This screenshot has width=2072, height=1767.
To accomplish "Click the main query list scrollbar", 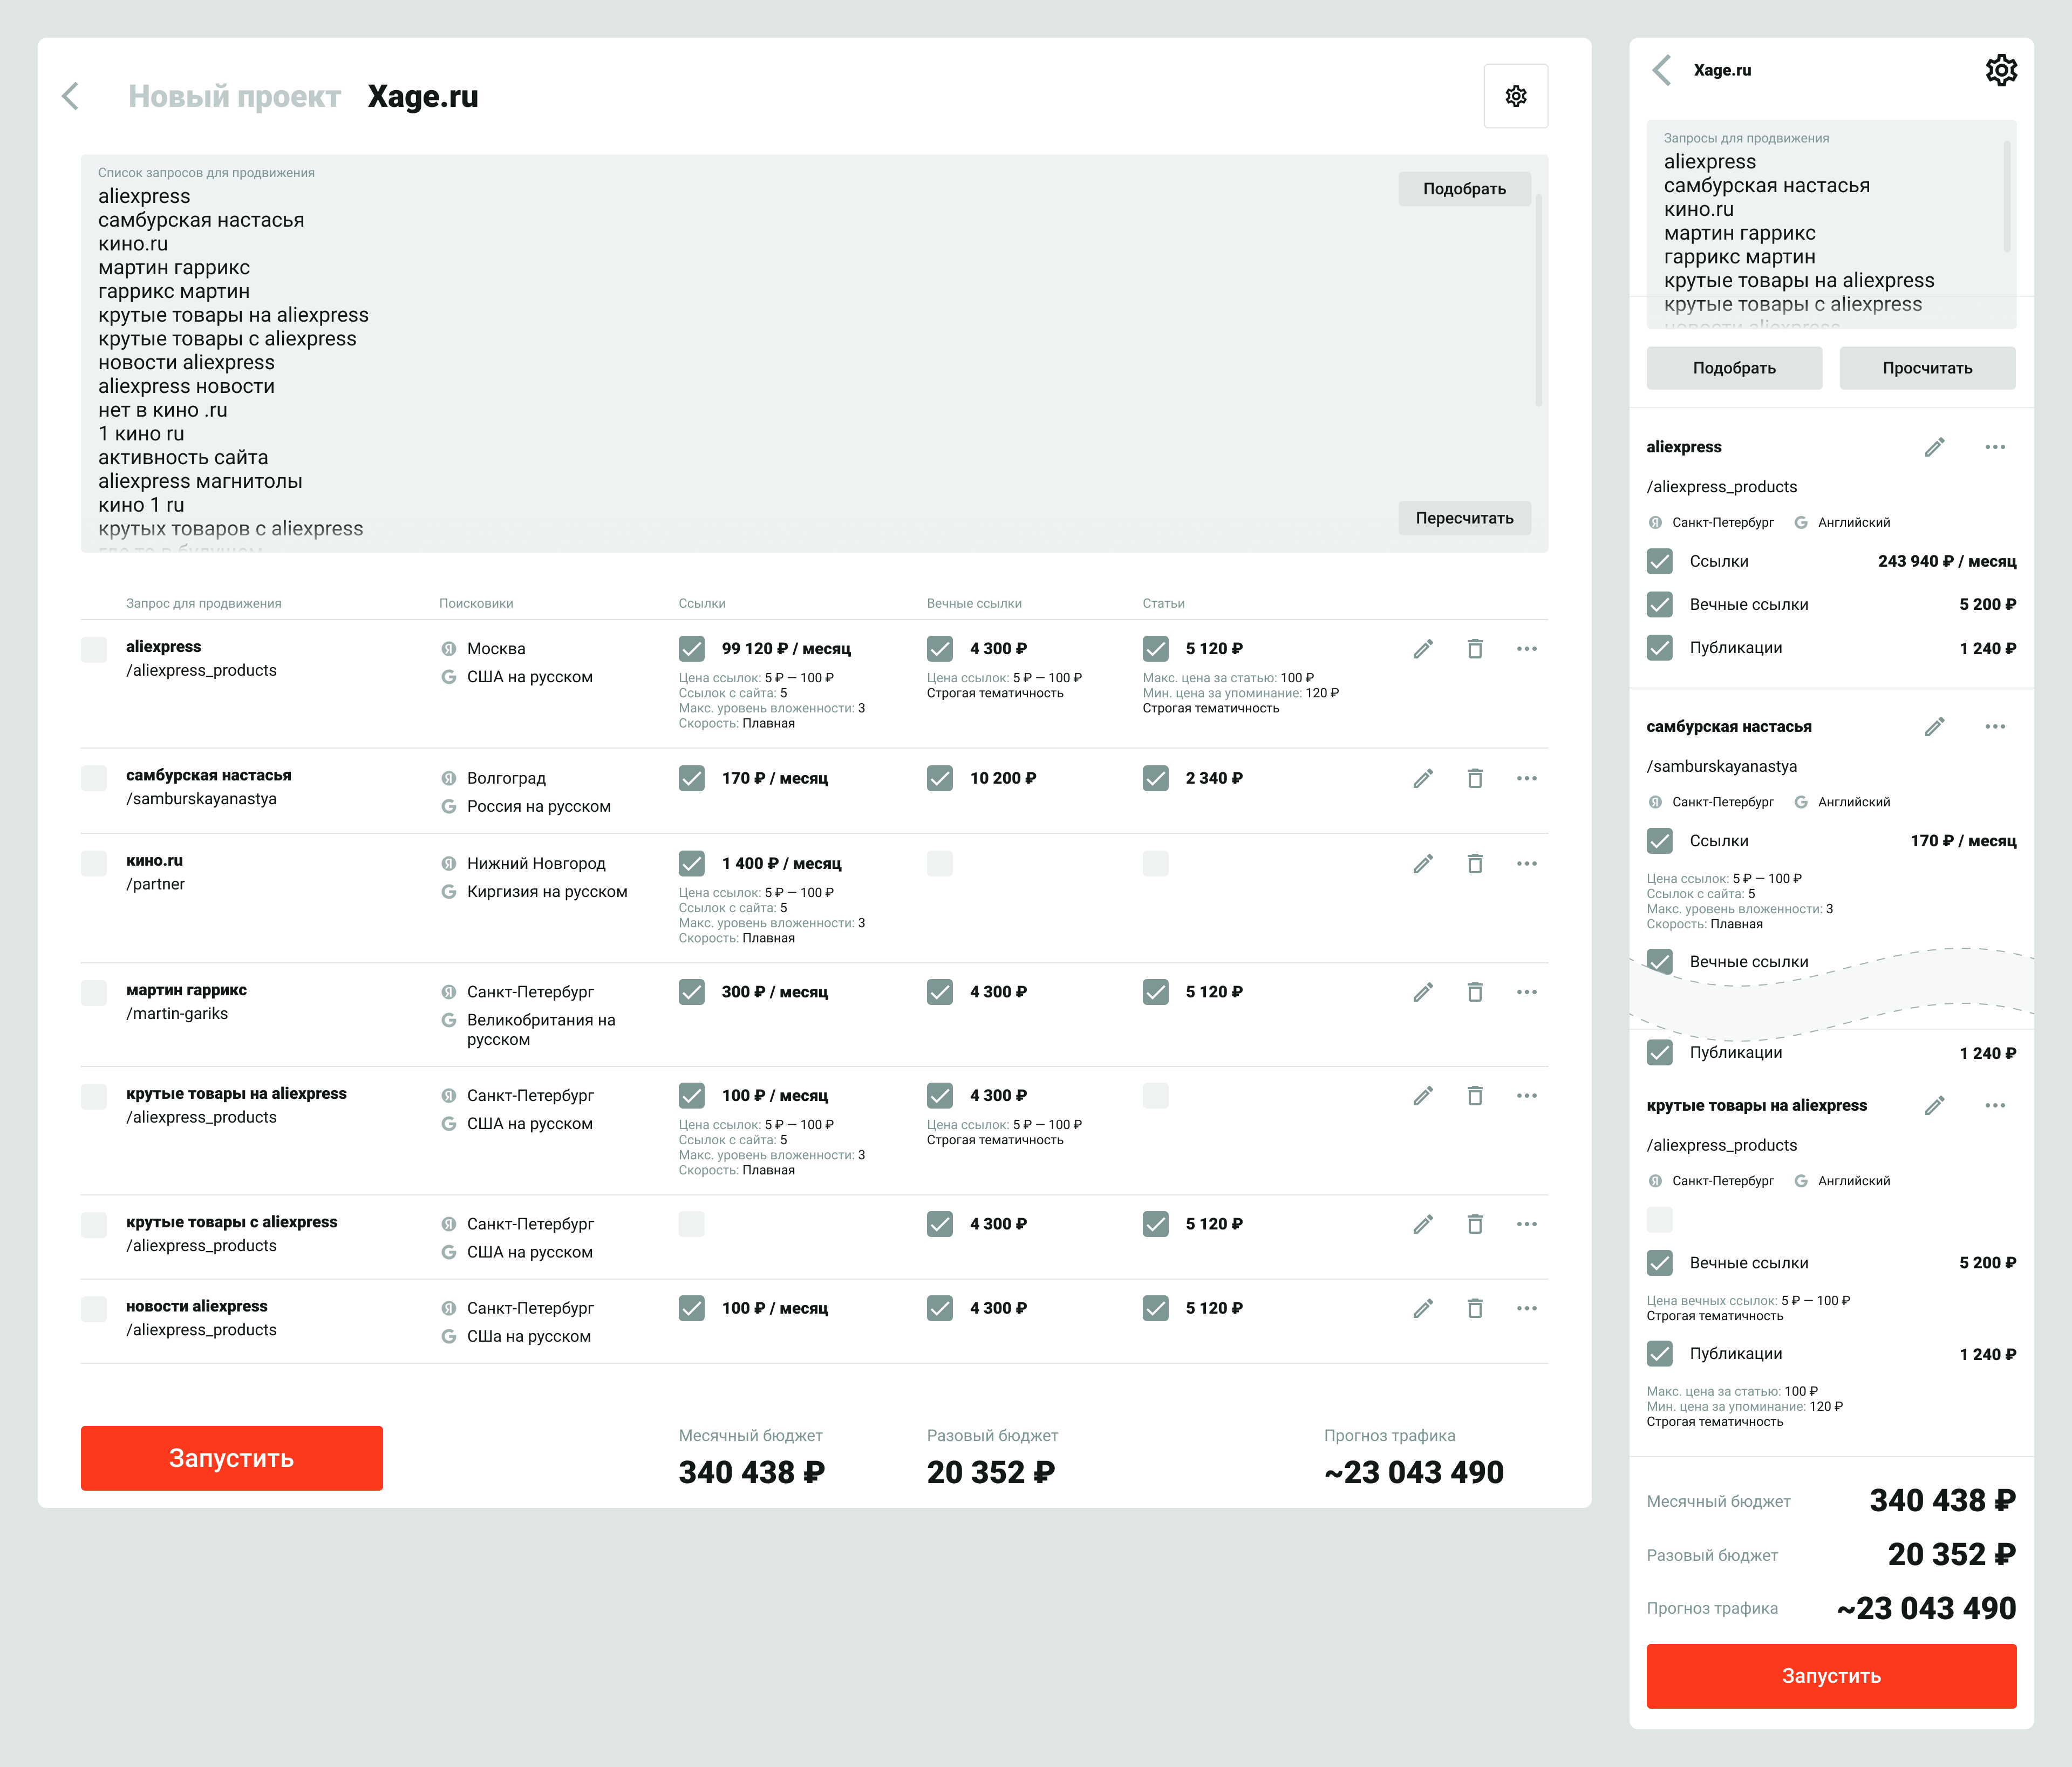I will click(x=1538, y=300).
